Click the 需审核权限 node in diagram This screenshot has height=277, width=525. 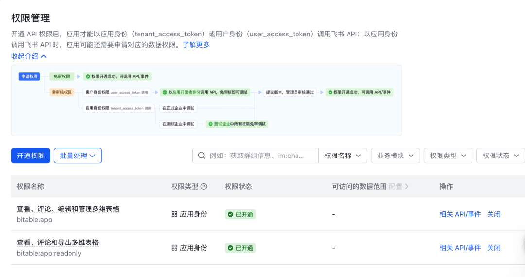(62, 92)
